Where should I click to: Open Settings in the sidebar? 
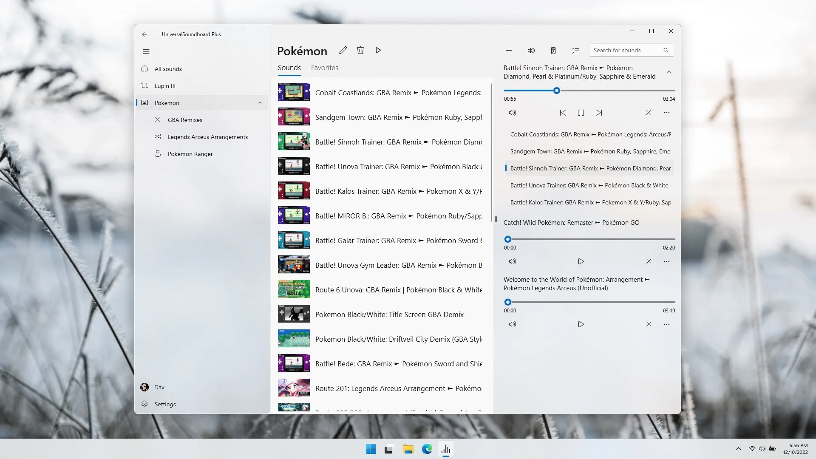202,404
